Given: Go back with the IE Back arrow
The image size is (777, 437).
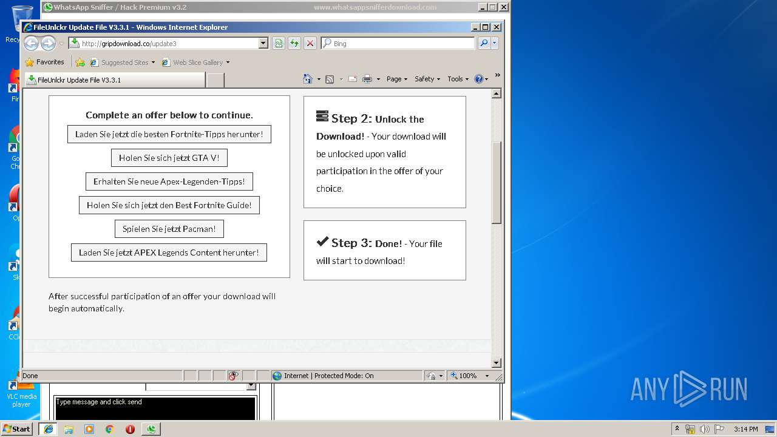Looking at the screenshot, I should 31,43.
